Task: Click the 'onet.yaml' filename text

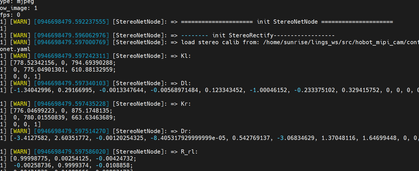Action: coord(15,49)
